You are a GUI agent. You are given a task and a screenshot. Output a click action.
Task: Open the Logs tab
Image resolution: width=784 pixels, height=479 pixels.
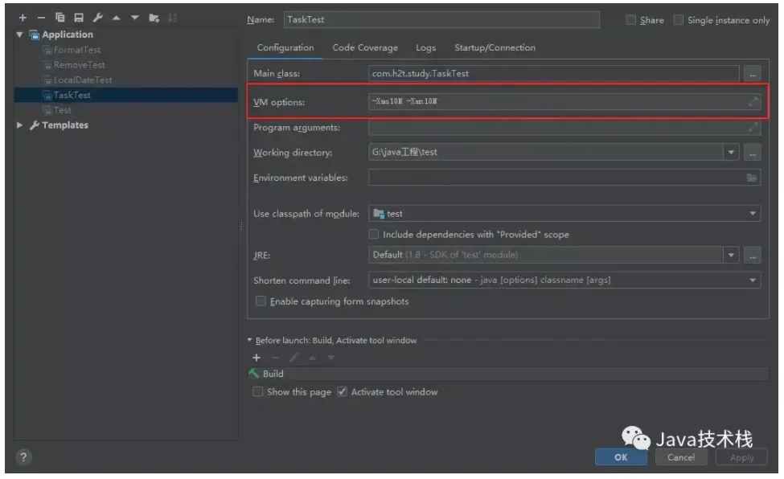pos(425,48)
